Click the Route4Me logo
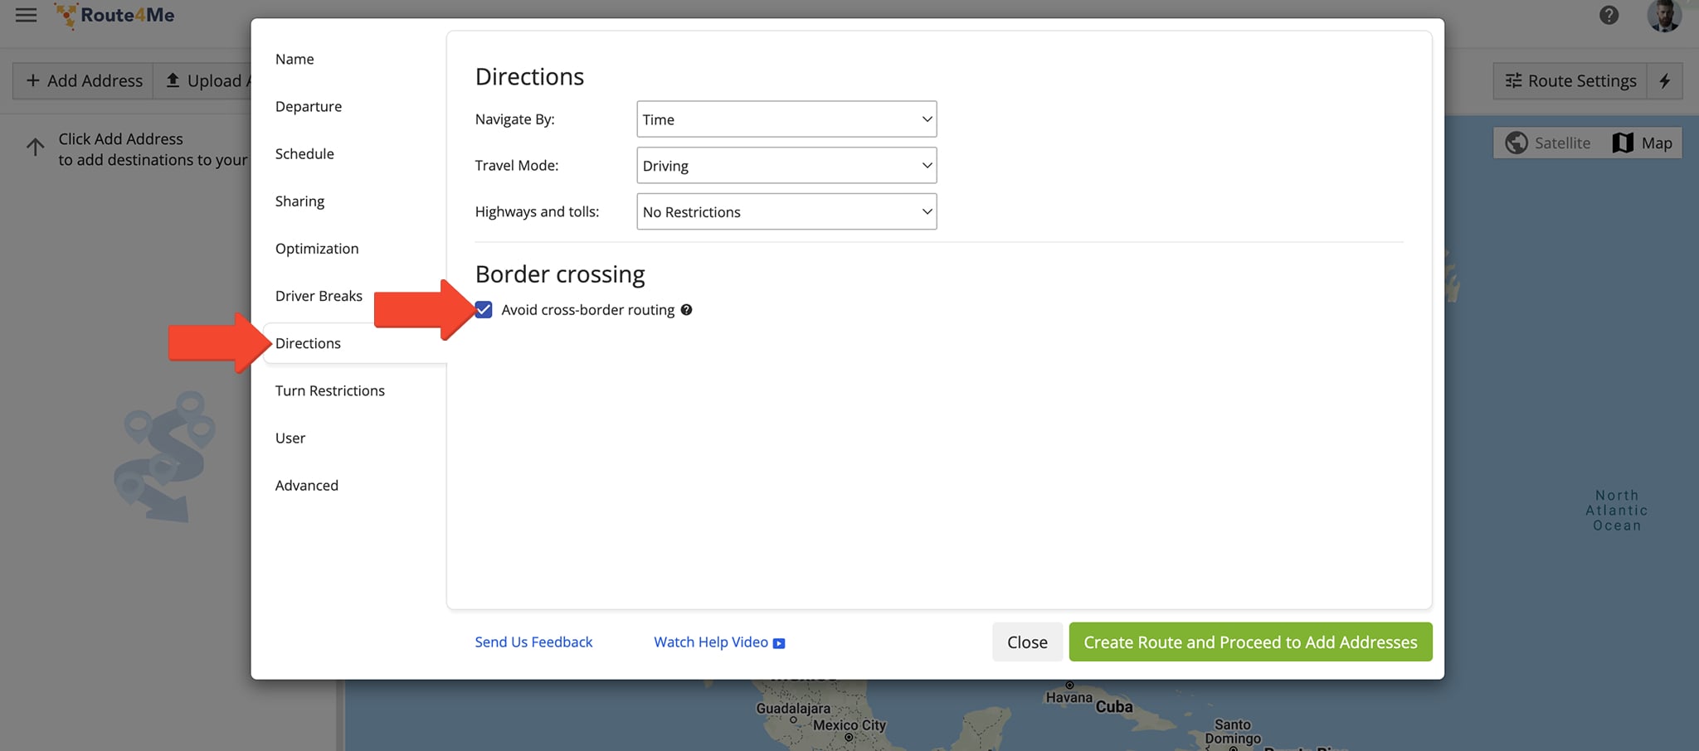The image size is (1699, 751). click(115, 15)
